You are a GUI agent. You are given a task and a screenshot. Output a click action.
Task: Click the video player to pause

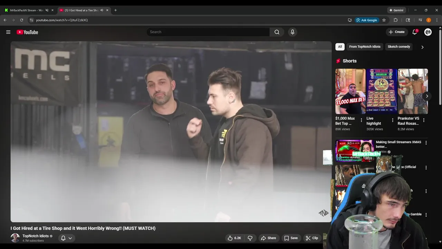pos(171,132)
